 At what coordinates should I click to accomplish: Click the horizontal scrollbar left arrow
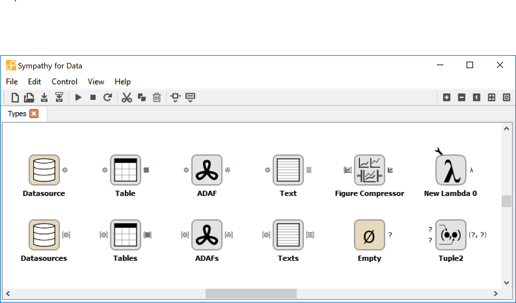[x=8, y=294]
